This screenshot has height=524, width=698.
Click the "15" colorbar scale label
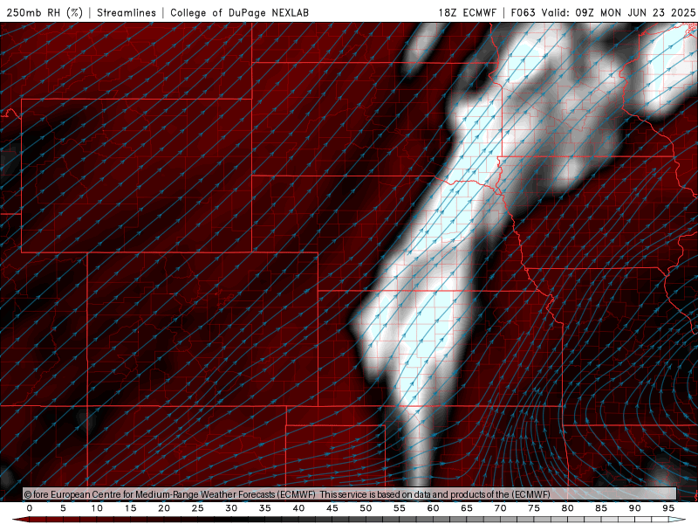coord(130,508)
